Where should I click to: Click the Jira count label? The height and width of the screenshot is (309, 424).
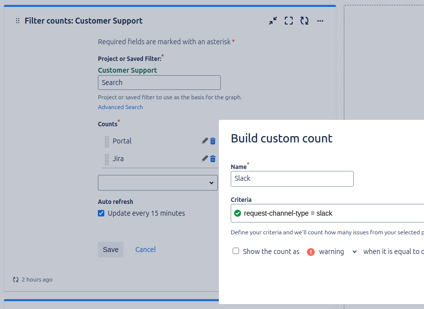pos(118,159)
